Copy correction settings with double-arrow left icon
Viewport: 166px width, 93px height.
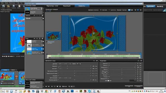[141, 61]
